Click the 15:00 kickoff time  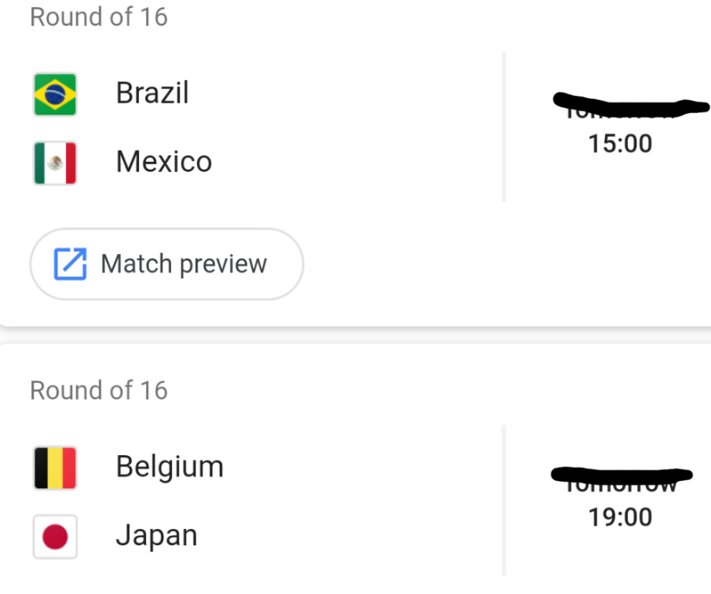tap(620, 144)
